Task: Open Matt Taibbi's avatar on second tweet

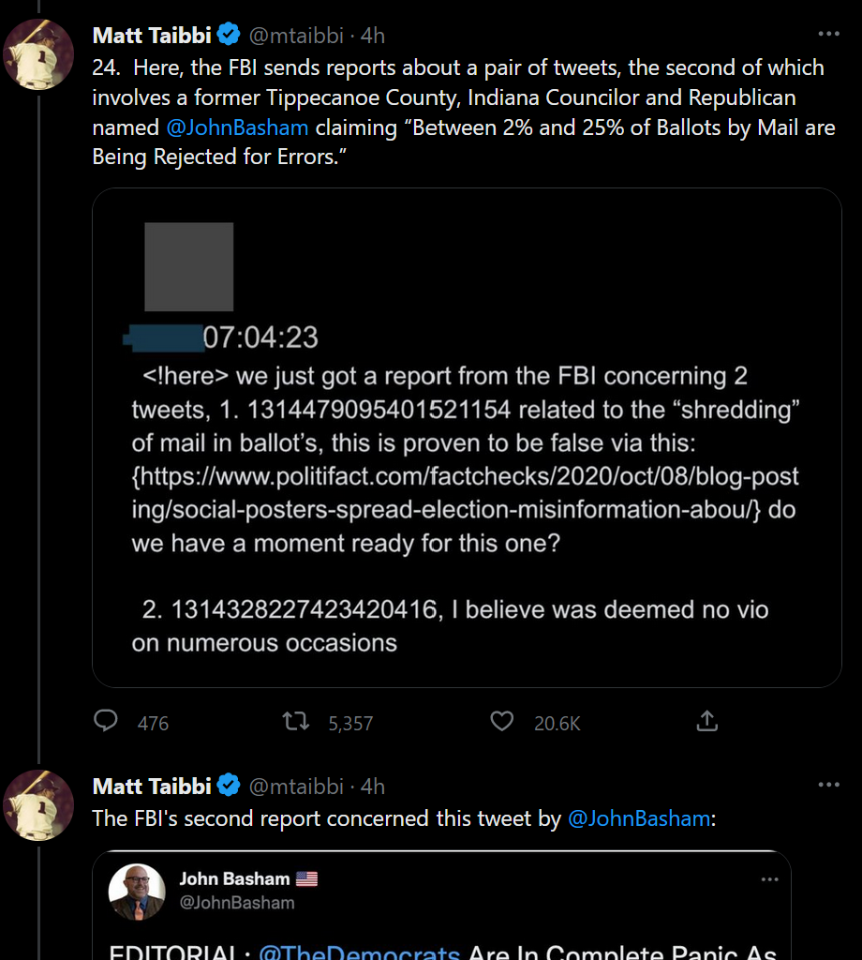Action: point(39,804)
